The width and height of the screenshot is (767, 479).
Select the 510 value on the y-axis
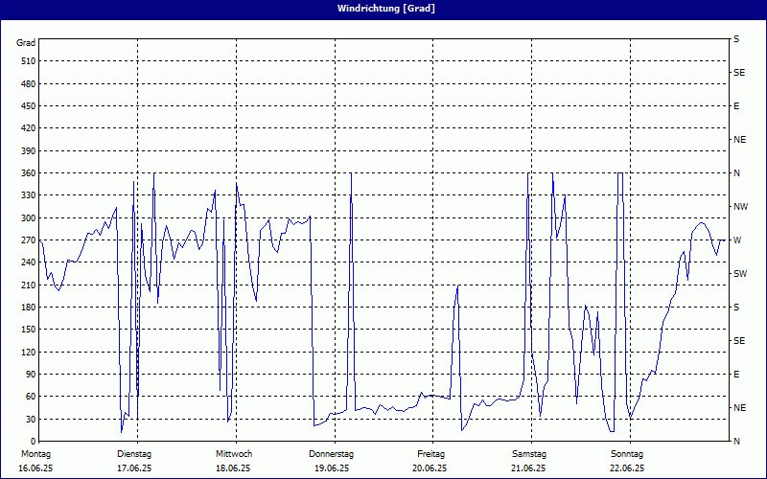27,61
